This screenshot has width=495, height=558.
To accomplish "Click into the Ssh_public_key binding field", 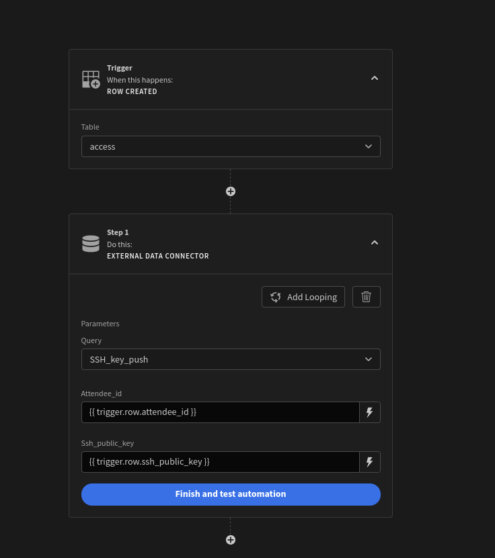I will click(x=220, y=462).
